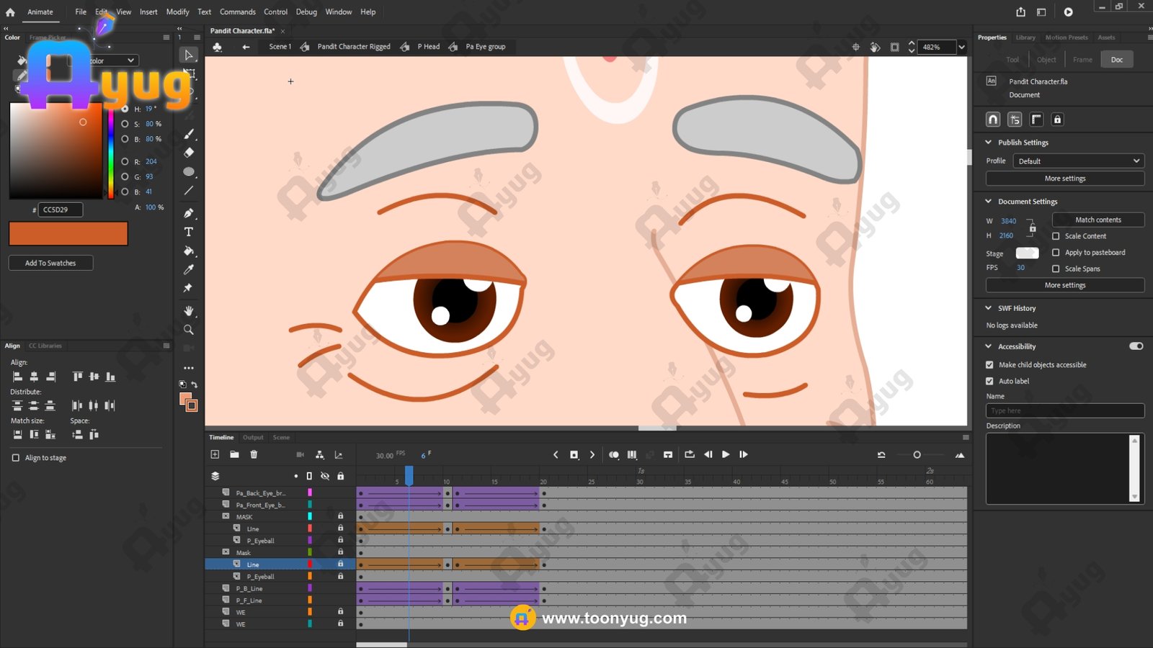Switch to the Library panel tab
1153x648 pixels.
pyautogui.click(x=1025, y=37)
